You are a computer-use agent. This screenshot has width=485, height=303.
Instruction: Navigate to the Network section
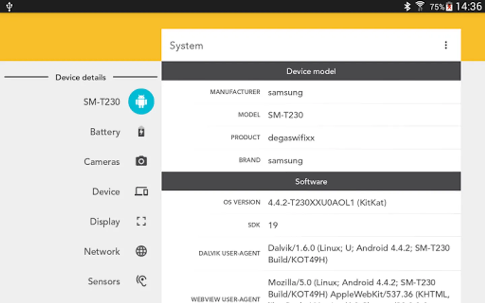[x=102, y=251]
